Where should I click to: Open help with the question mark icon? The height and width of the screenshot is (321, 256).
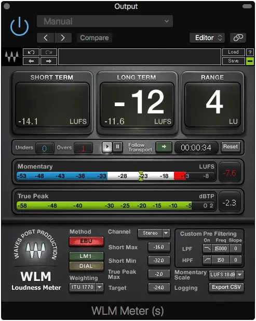(250, 52)
